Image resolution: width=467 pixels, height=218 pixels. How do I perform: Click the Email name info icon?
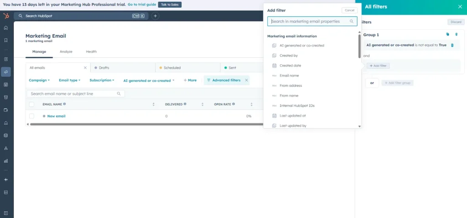[x=65, y=104]
